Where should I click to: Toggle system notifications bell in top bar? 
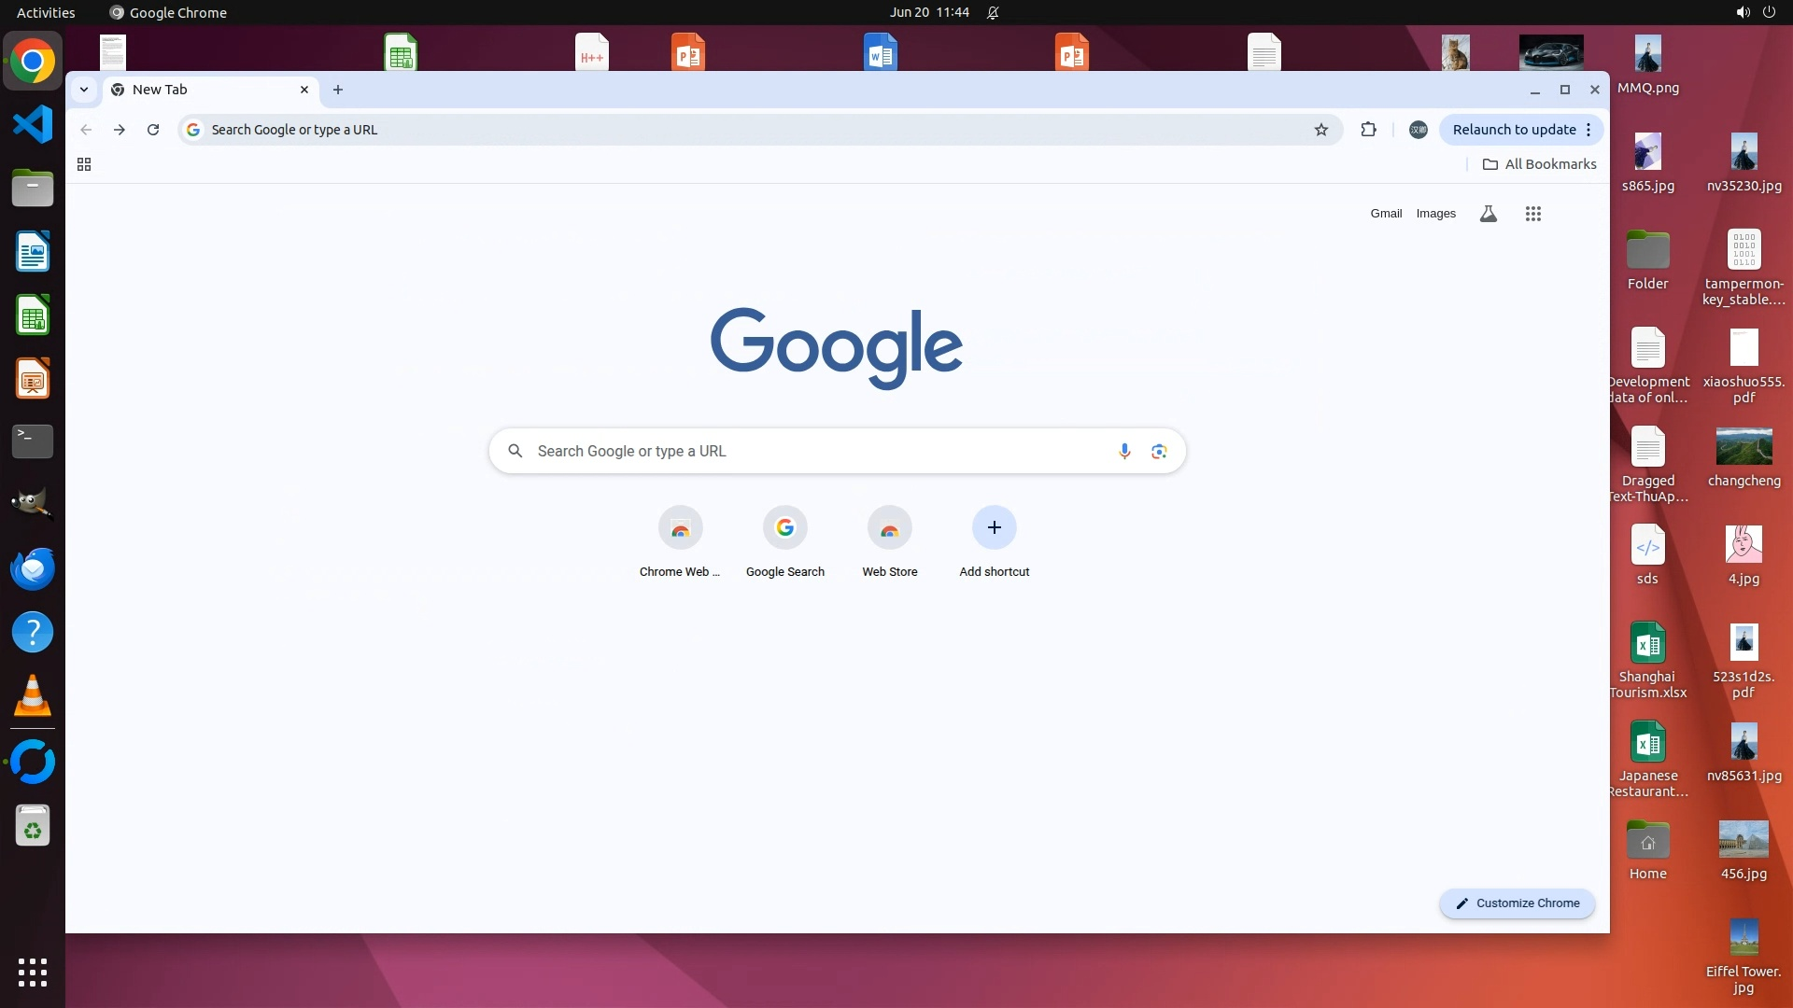tap(993, 12)
